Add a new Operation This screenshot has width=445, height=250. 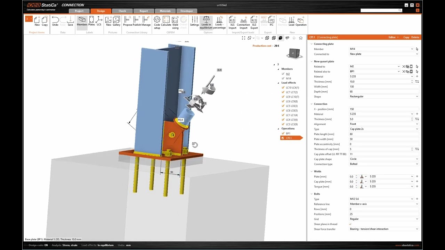pyautogui.click(x=301, y=22)
